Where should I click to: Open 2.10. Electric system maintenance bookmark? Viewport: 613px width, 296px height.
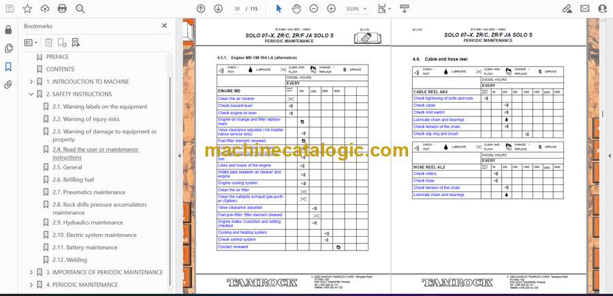point(95,235)
